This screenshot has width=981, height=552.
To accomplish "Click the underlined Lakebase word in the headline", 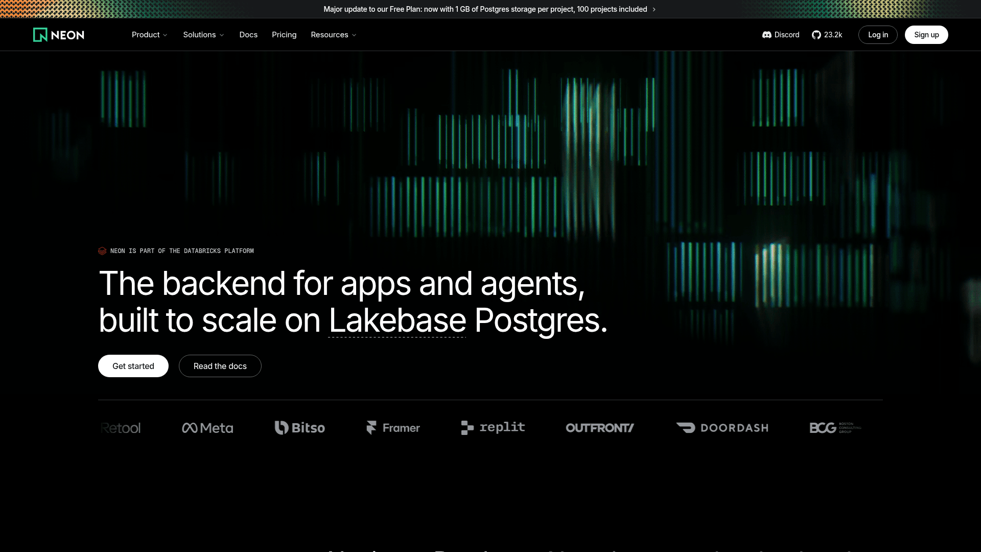I will [397, 321].
